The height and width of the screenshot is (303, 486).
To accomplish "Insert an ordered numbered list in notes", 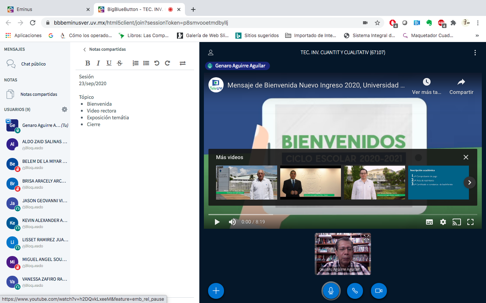I will coord(136,63).
